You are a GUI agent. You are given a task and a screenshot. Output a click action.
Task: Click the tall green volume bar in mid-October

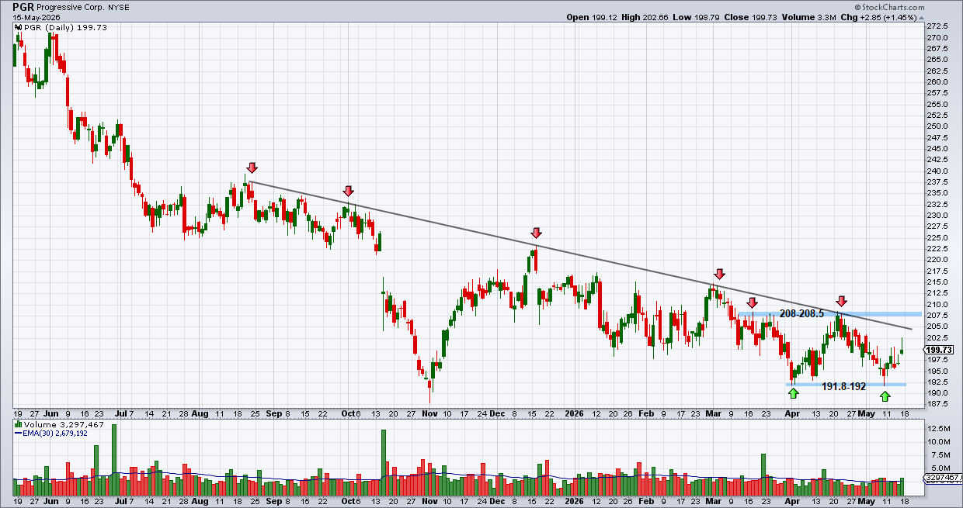tap(383, 463)
